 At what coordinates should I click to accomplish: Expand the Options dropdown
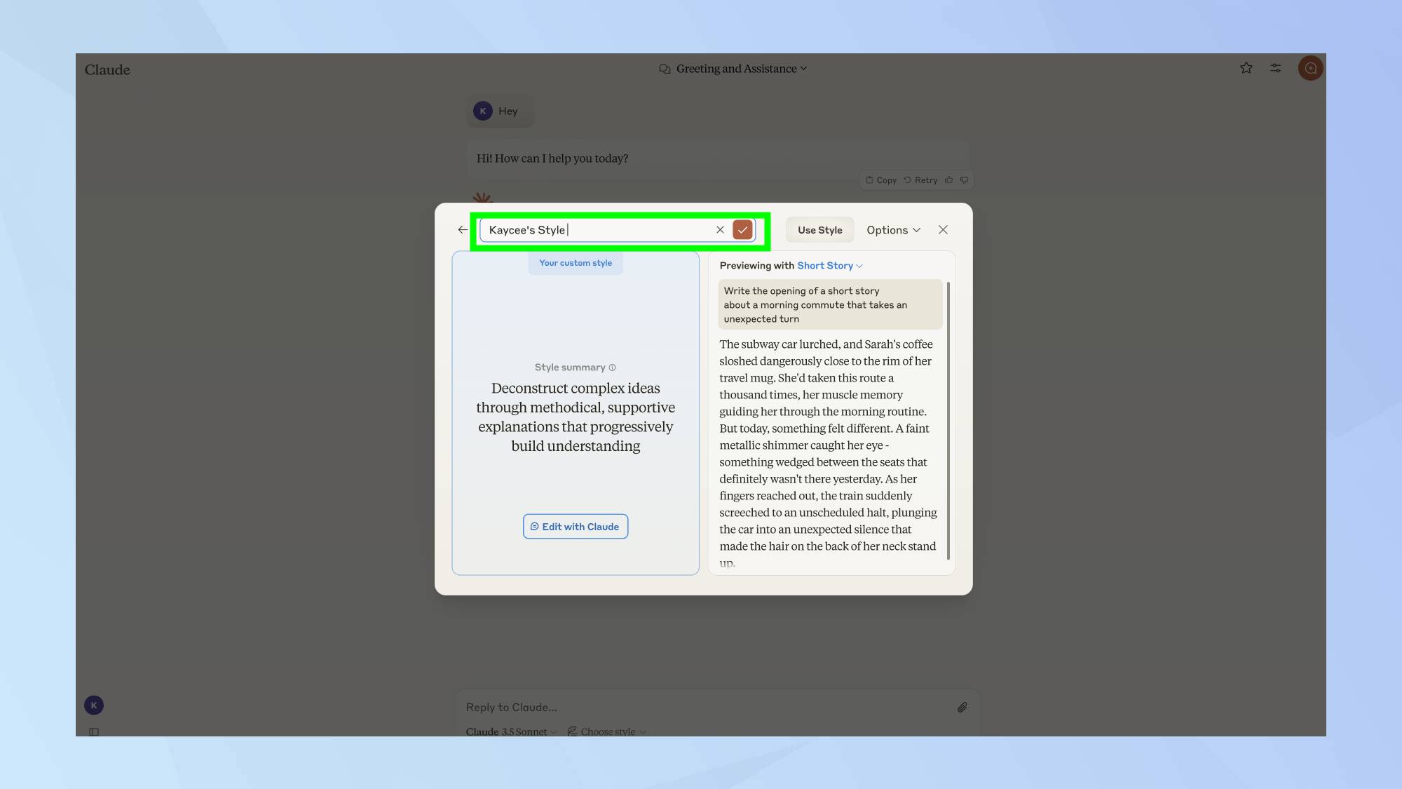click(893, 230)
